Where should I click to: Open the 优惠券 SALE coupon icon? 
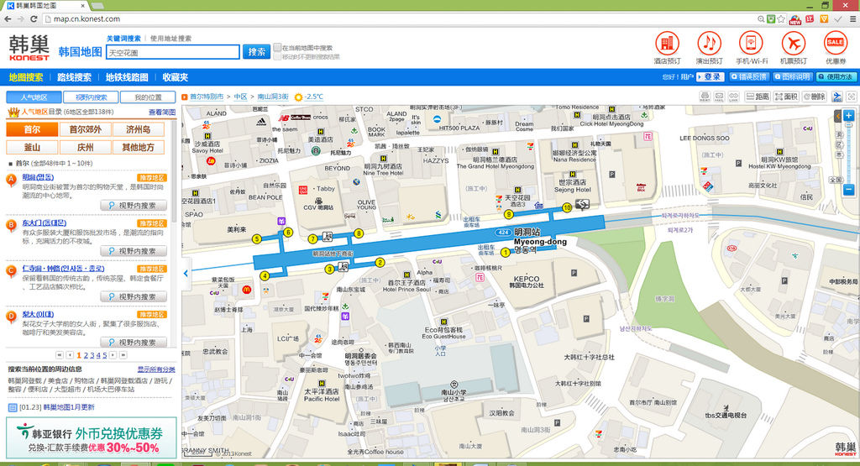(x=836, y=44)
